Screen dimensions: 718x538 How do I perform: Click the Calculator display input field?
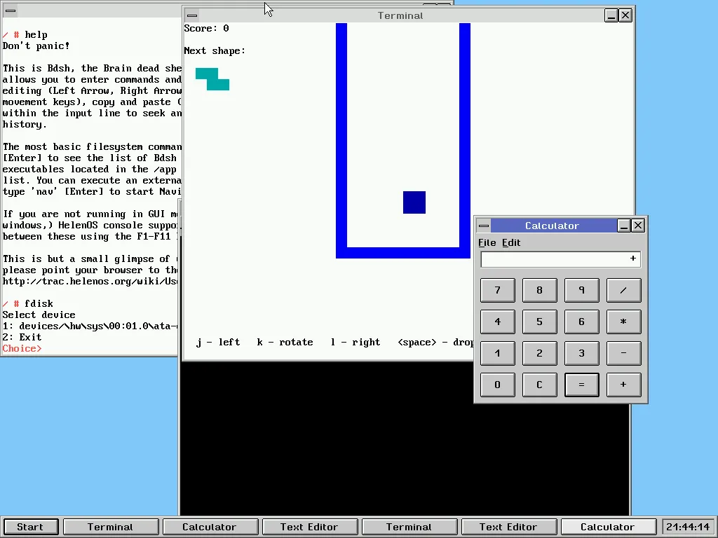point(560,259)
